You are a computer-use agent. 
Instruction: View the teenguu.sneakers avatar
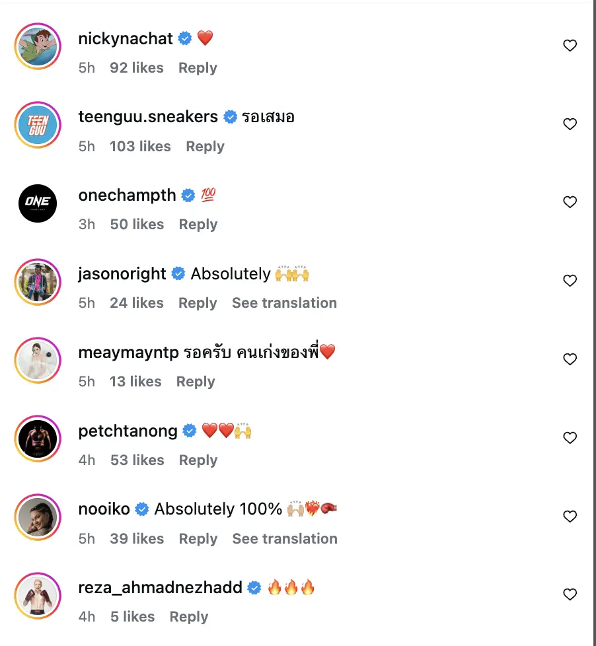click(38, 125)
